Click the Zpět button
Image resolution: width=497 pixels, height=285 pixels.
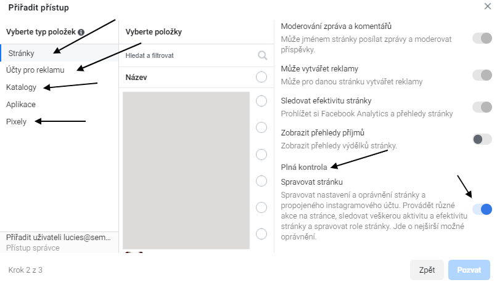[x=427, y=270]
